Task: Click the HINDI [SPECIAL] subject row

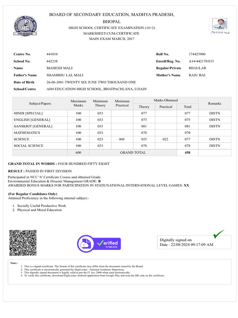Action: click(122, 113)
